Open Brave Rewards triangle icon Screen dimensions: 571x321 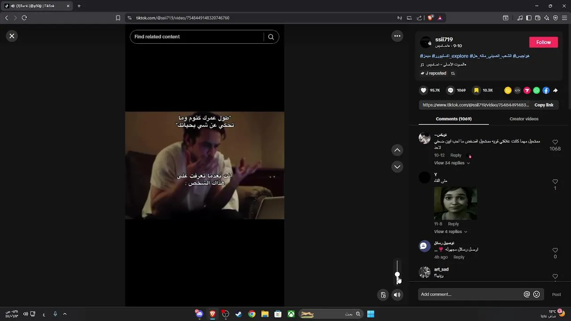[x=440, y=18]
